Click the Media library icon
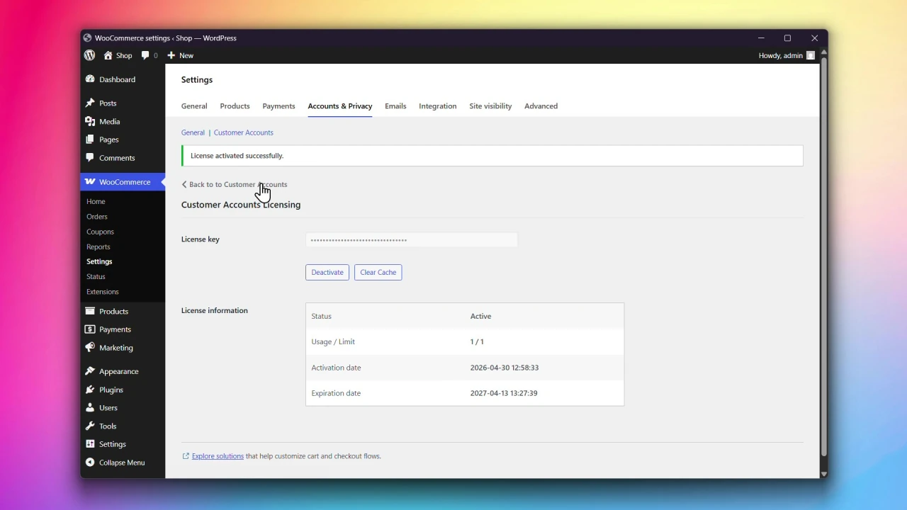Screen dimensions: 907x510 (x=90, y=122)
